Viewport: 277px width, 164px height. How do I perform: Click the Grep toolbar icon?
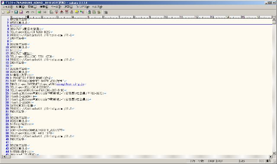[77, 12]
